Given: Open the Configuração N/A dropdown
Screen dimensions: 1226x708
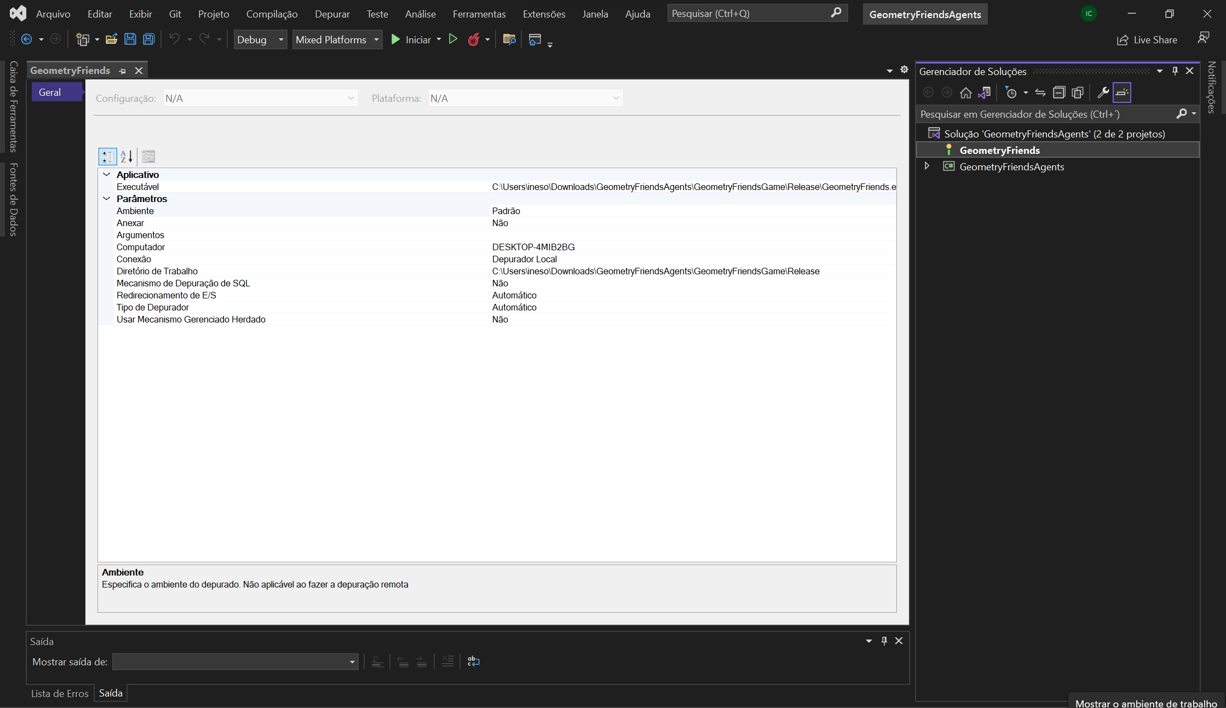Looking at the screenshot, I should [x=261, y=98].
